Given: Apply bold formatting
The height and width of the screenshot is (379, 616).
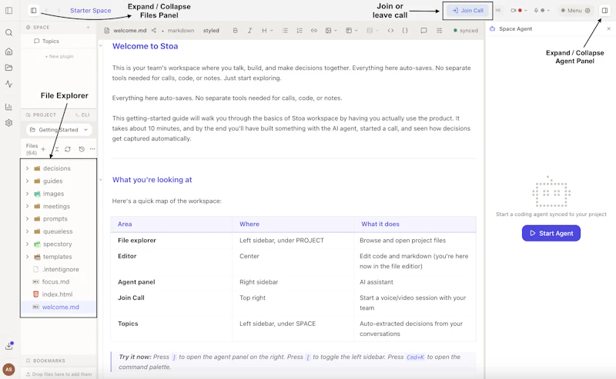Looking at the screenshot, I should tap(236, 31).
